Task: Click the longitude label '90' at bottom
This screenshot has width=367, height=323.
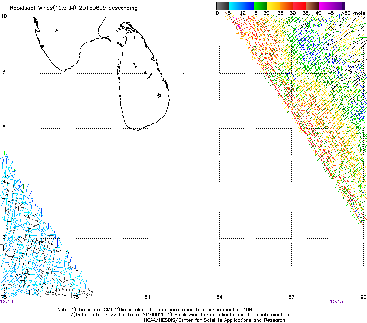Action: click(363, 297)
